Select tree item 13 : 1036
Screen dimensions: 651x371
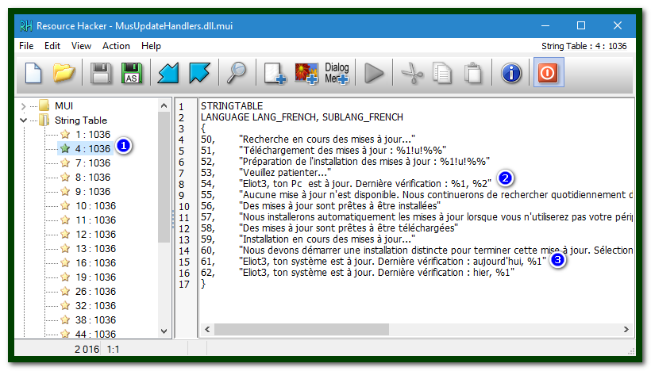tap(95, 248)
